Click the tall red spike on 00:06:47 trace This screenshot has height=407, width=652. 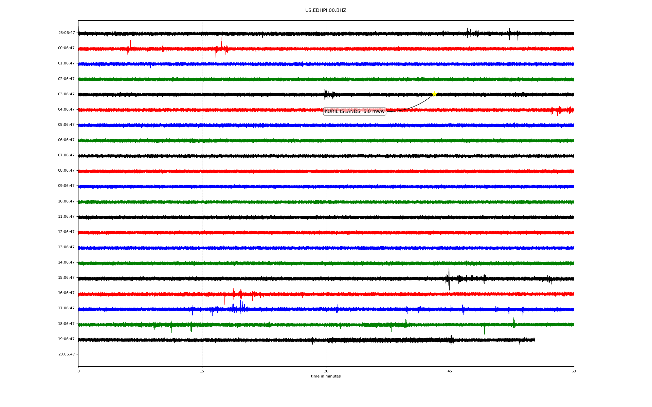(221, 45)
